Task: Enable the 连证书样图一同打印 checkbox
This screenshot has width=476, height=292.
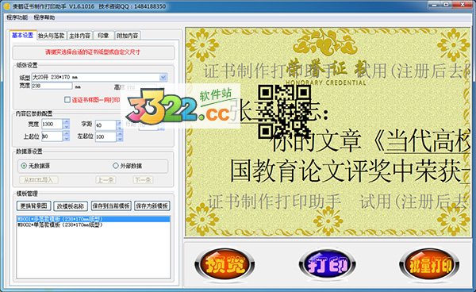Action: pyautogui.click(x=67, y=99)
